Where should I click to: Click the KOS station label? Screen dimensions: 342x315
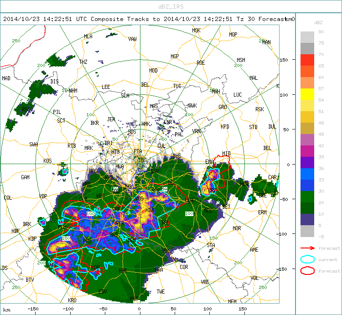tap(47, 161)
